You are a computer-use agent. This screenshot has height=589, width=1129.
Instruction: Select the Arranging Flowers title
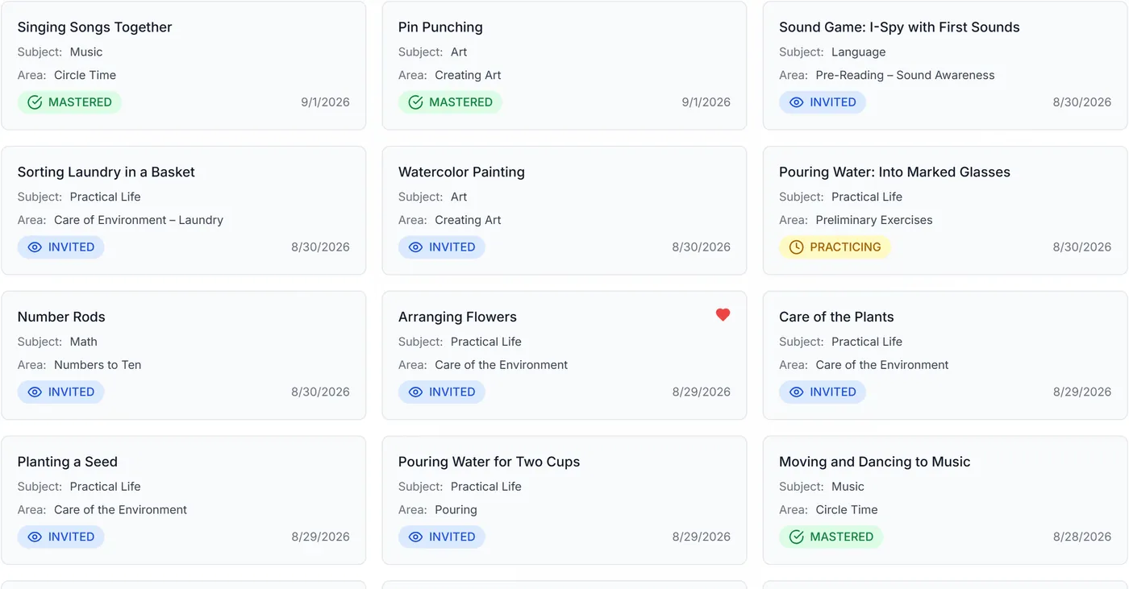[x=457, y=317]
